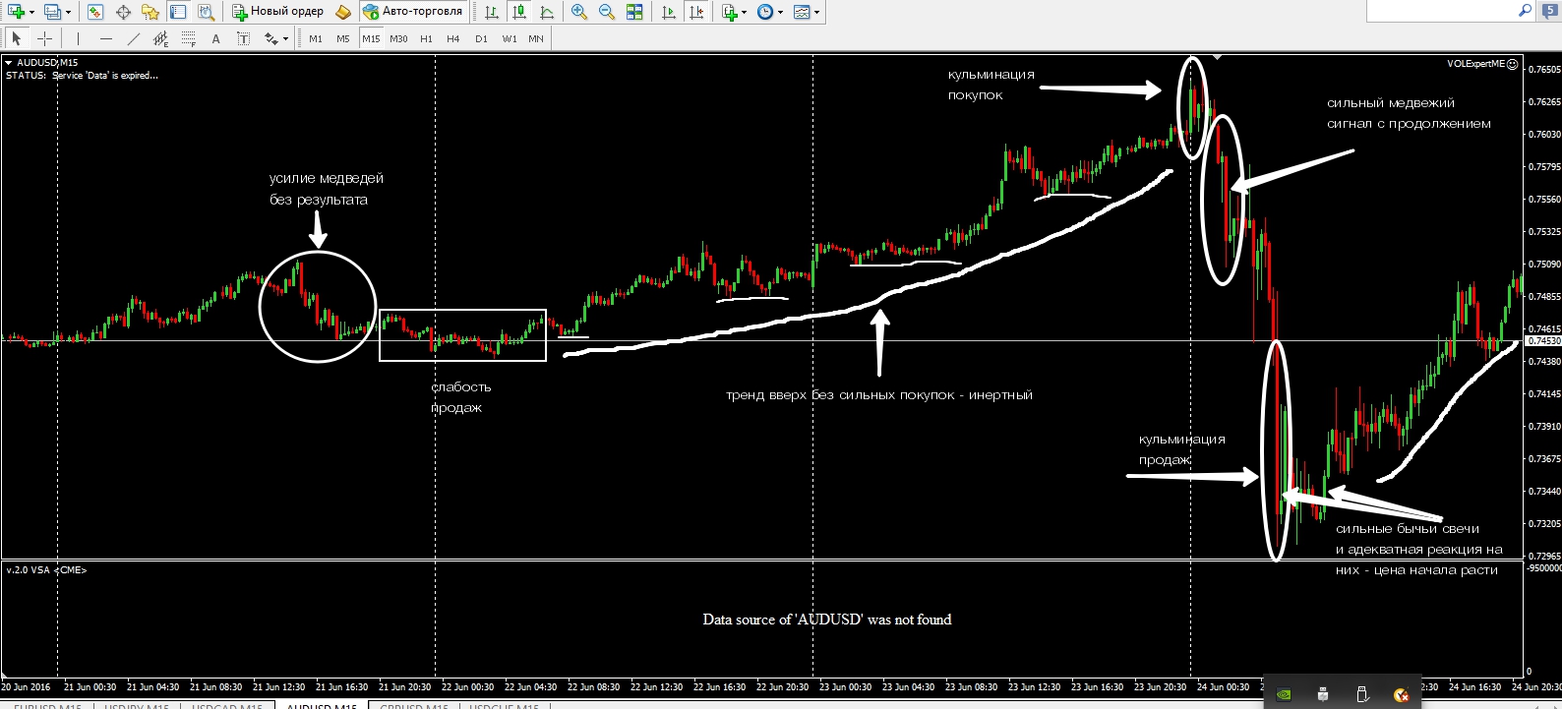
Task: Open the Indicators list icon
Action: pyautogui.click(x=730, y=12)
